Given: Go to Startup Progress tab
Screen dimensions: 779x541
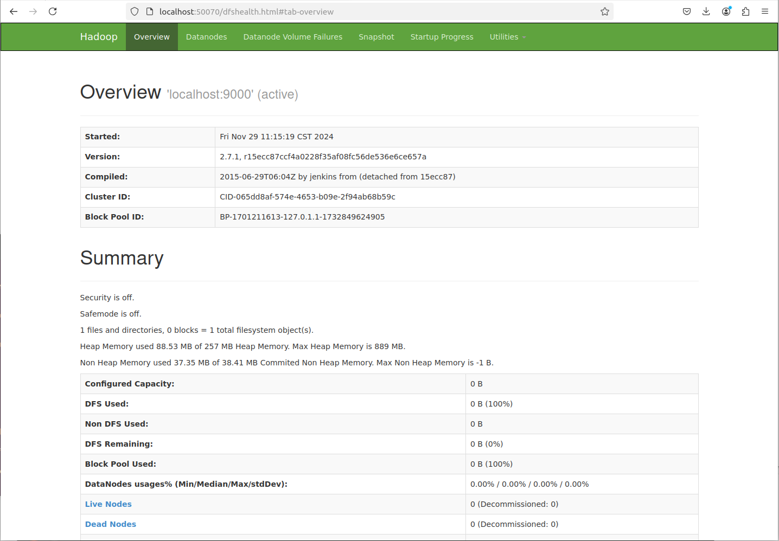Looking at the screenshot, I should pyautogui.click(x=442, y=37).
